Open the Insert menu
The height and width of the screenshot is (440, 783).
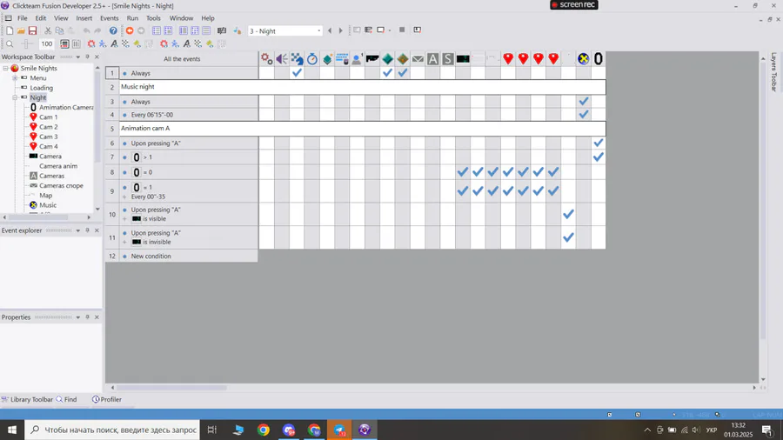point(84,18)
